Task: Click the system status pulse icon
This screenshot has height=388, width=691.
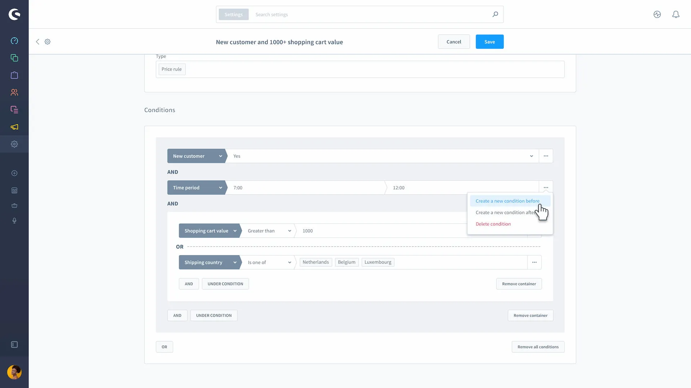Action: [x=657, y=14]
